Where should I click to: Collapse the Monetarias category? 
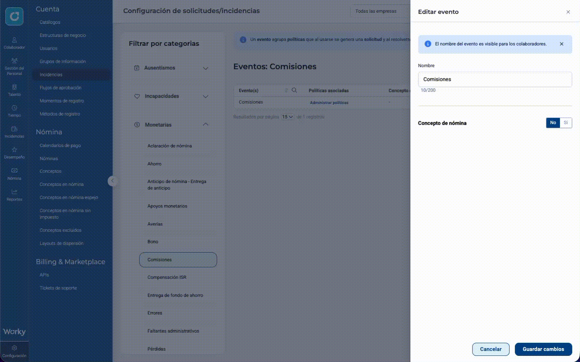pyautogui.click(x=206, y=125)
